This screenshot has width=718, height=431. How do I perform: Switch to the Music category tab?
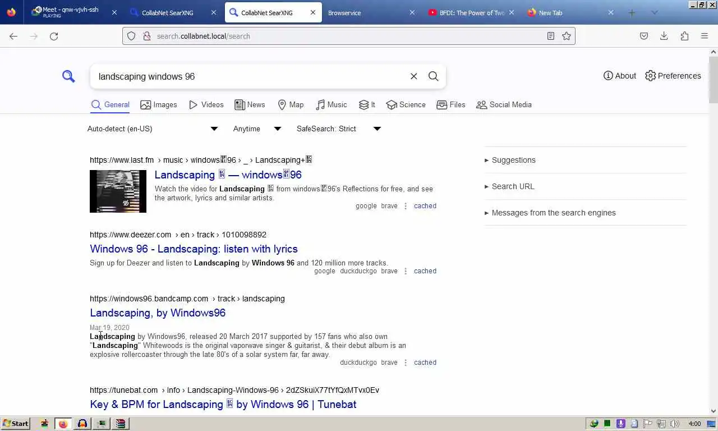pyautogui.click(x=332, y=104)
